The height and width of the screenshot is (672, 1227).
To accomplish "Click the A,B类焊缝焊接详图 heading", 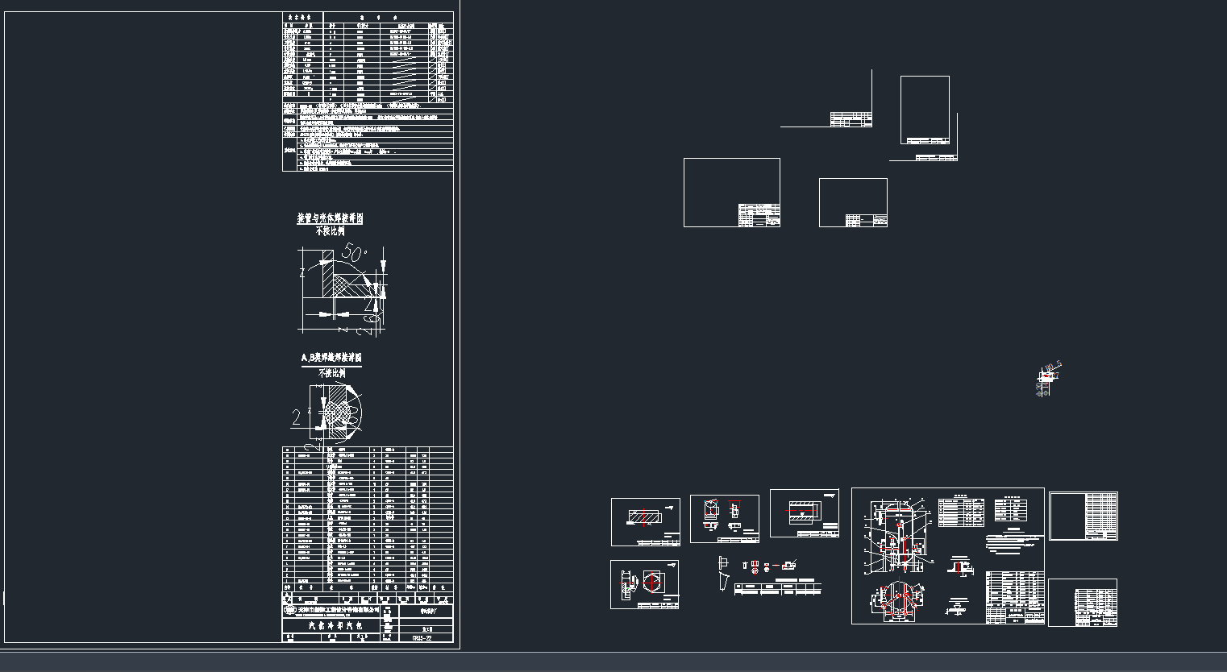I will click(331, 358).
